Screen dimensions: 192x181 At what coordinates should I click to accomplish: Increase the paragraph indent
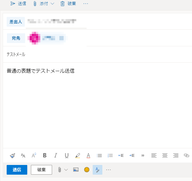(x=132, y=156)
